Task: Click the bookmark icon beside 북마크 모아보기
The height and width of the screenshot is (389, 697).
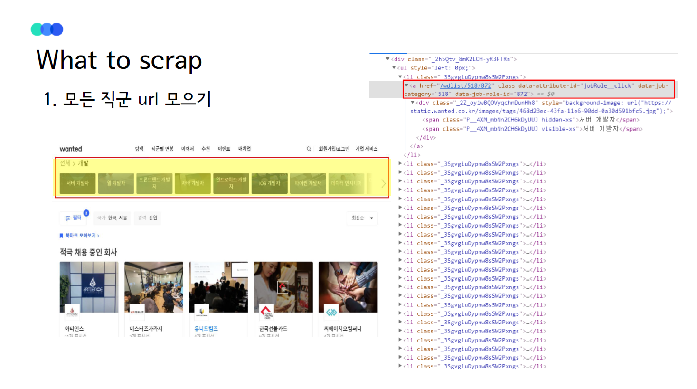Action: pos(61,236)
